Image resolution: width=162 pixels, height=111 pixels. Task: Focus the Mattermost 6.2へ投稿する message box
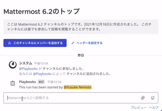tap(71, 98)
